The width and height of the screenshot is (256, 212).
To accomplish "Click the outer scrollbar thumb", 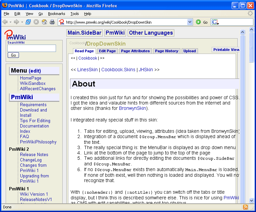I will tap(251, 47).
